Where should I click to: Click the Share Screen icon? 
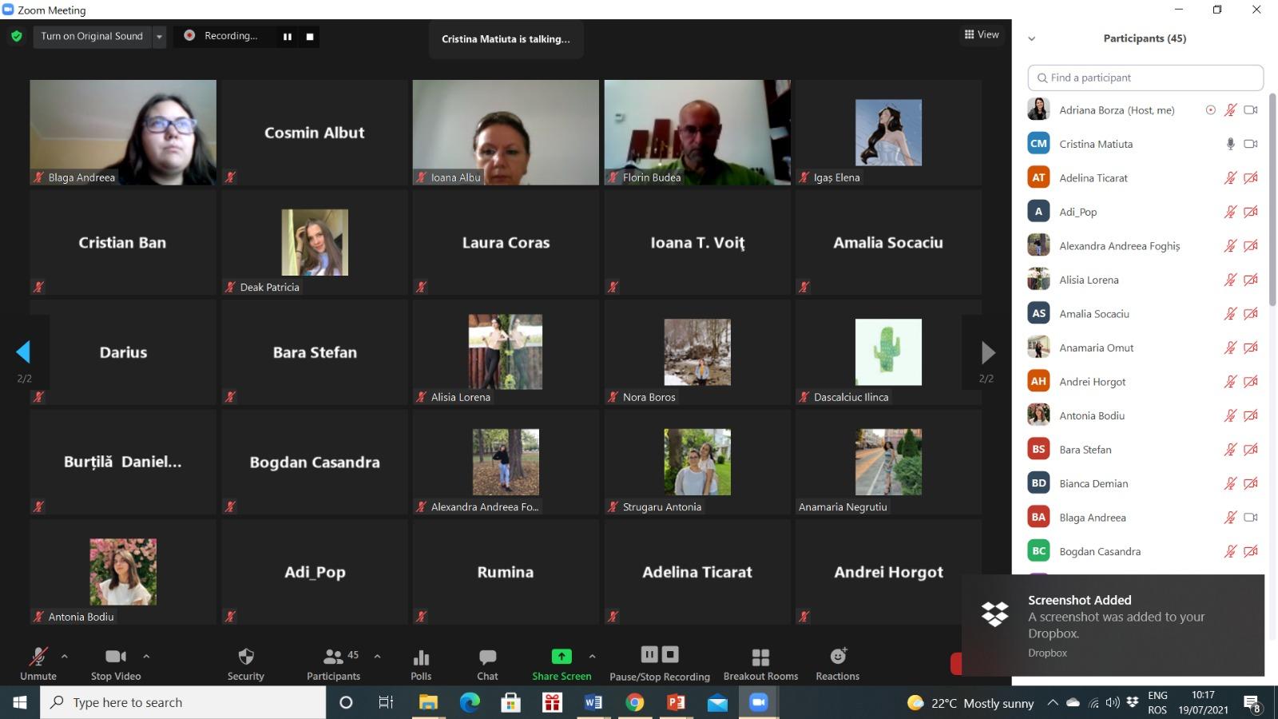point(562,656)
